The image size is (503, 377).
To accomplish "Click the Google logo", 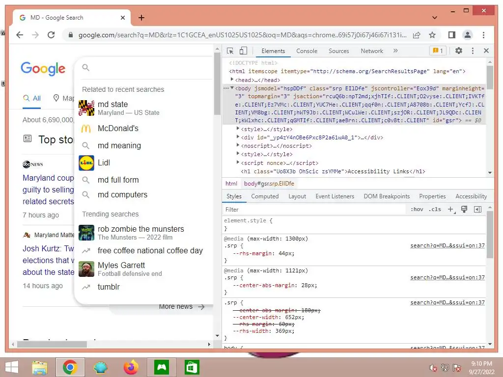I will [43, 69].
